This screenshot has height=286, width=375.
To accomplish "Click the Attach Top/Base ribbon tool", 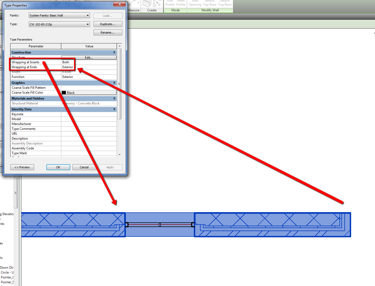I will pyautogui.click(x=210, y=3).
